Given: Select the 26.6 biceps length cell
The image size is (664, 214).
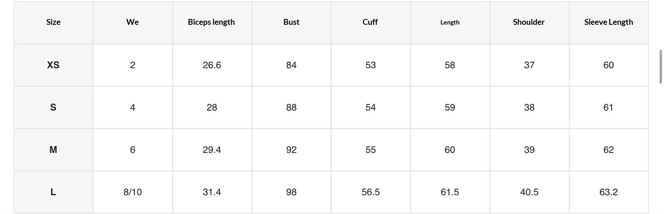Looking at the screenshot, I should tap(212, 65).
